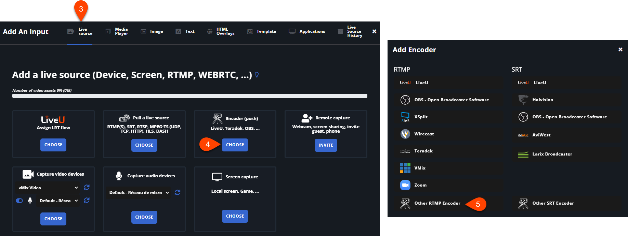Switch to the Media Player tab
This screenshot has height=236, width=628.
117,31
